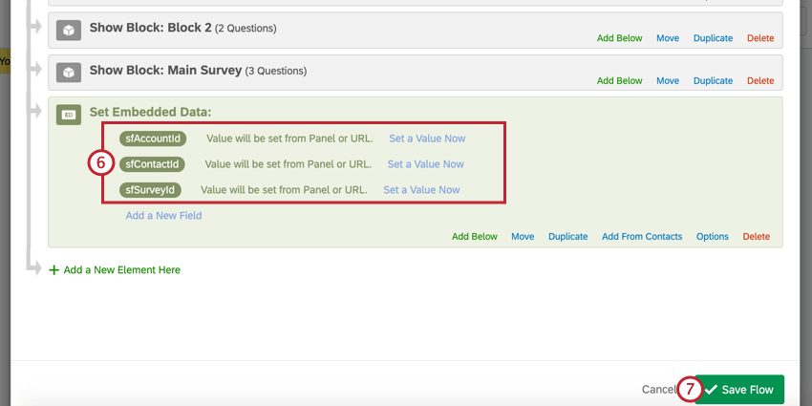The height and width of the screenshot is (406, 812).
Task: Click the Set Embedded Data heading
Action: [151, 112]
